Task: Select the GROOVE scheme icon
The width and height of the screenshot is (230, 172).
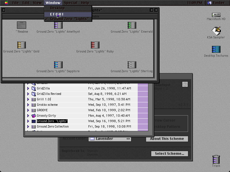Action: 34,110
